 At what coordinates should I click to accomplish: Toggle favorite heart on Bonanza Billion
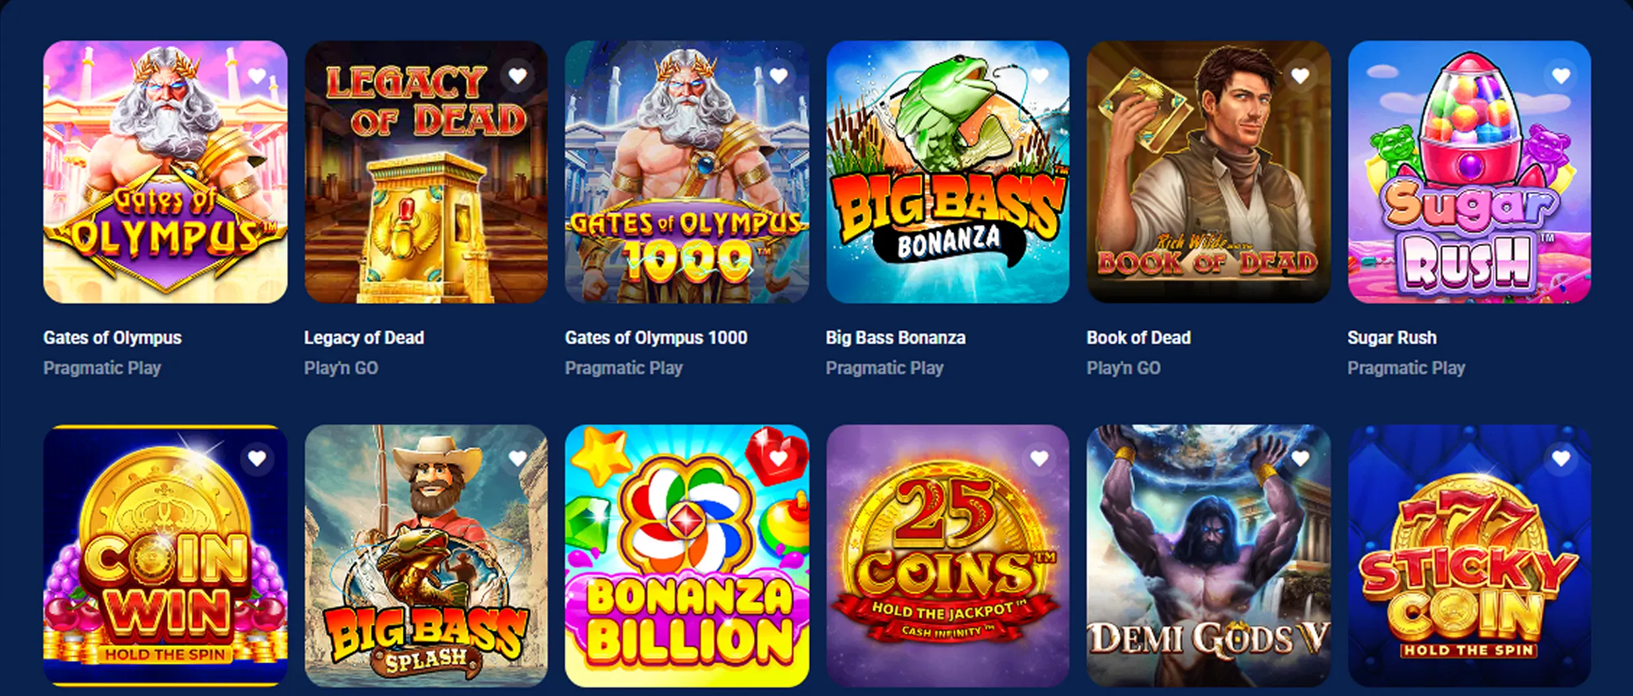778,459
